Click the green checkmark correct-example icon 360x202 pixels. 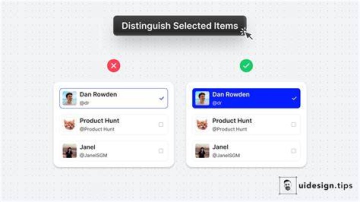point(246,66)
